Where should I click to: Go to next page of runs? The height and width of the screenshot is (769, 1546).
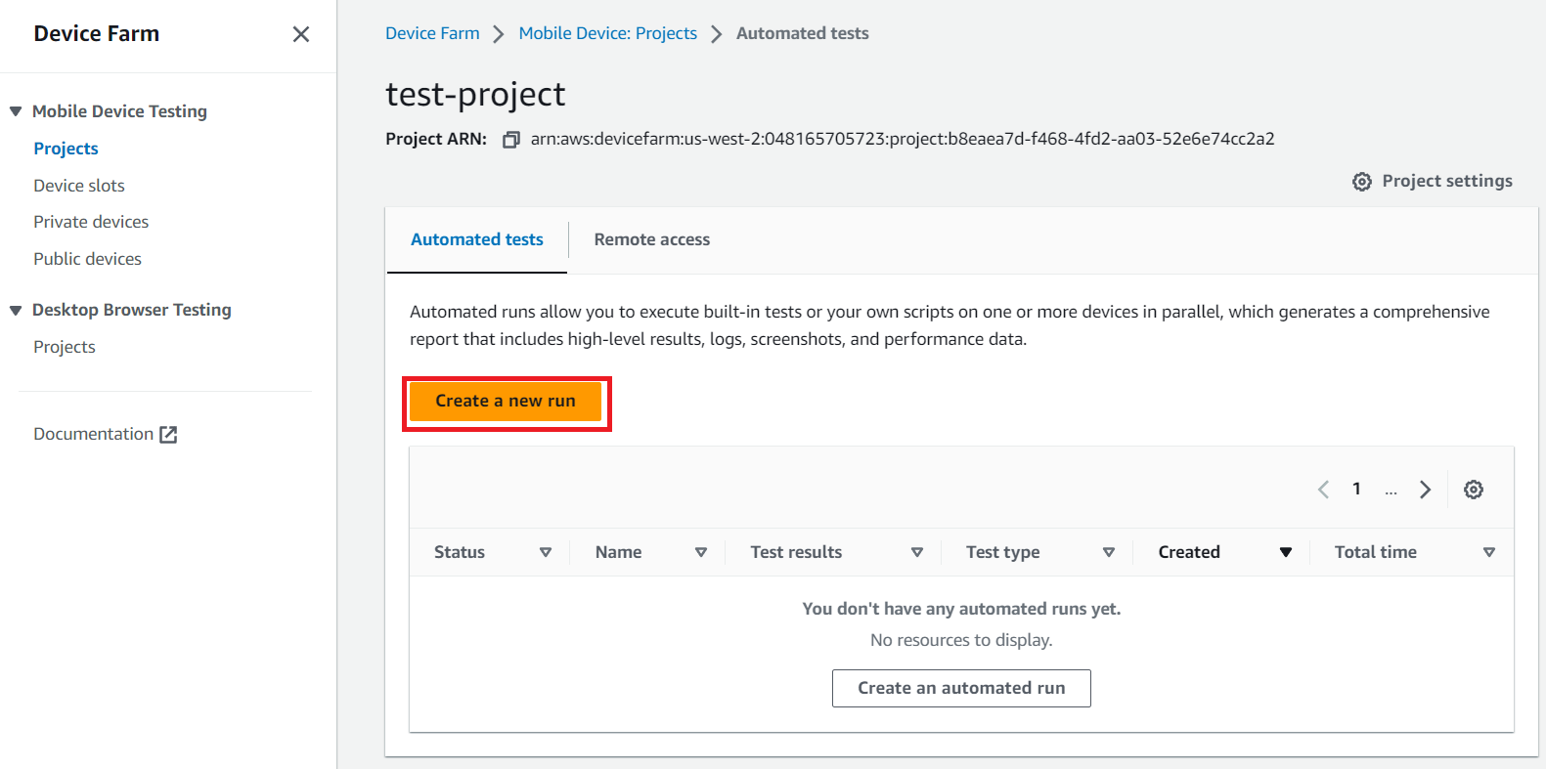[1425, 490]
